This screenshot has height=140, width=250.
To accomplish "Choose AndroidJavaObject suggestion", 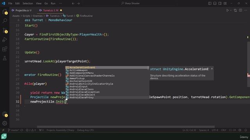I will pyautogui.click(x=107, y=94).
